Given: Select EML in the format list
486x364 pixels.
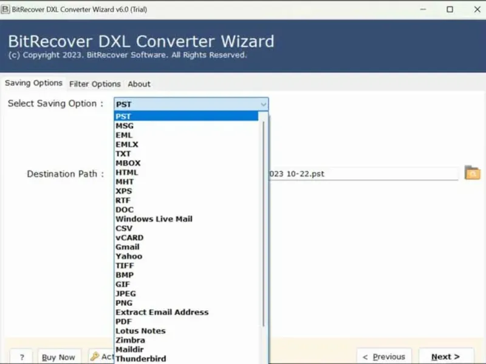Looking at the screenshot, I should tap(187, 135).
